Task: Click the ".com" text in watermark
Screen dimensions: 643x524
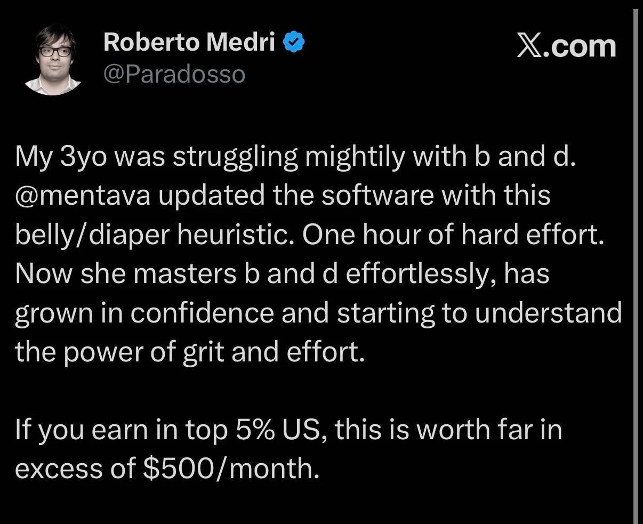Action: 579,46
